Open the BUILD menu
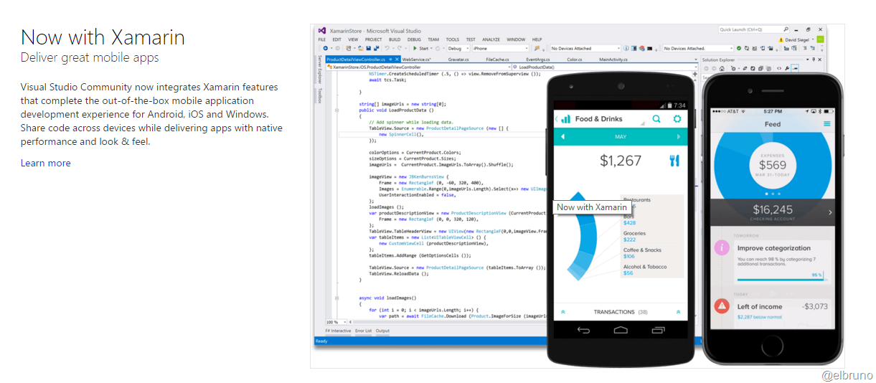The width and height of the screenshot is (876, 383). (394, 39)
